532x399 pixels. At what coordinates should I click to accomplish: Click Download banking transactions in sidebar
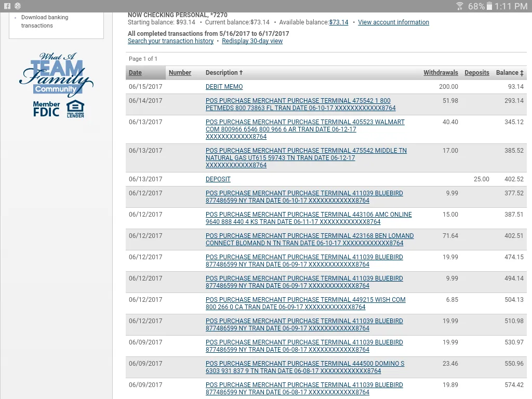[x=45, y=21]
